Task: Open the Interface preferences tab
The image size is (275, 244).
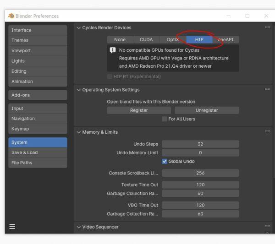Action: click(x=38, y=30)
